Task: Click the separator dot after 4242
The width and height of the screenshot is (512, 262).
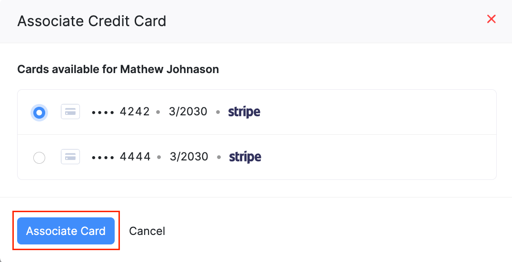Action: [158, 112]
